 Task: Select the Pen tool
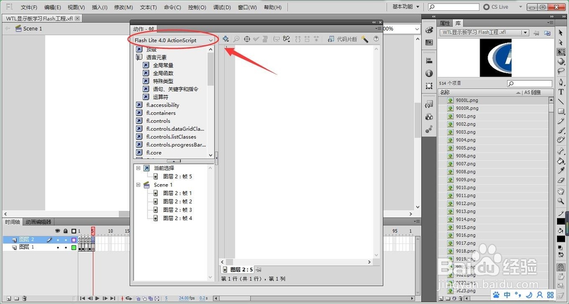(561, 82)
